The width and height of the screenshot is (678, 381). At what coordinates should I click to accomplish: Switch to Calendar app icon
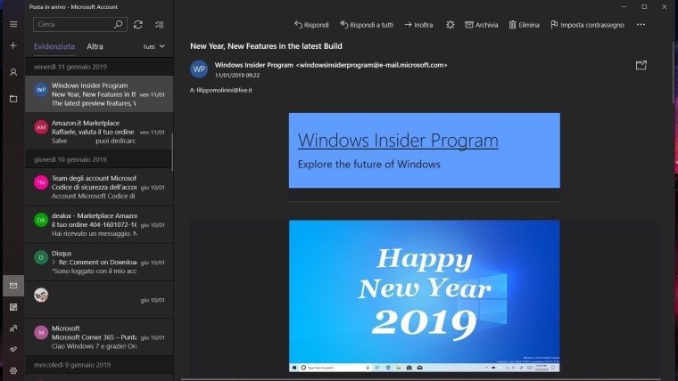pyautogui.click(x=13, y=307)
